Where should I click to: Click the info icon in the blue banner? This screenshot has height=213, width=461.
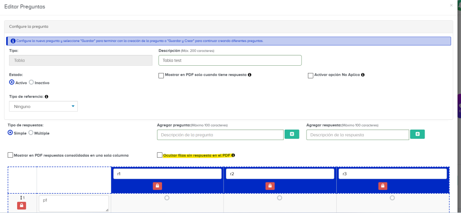(13, 41)
